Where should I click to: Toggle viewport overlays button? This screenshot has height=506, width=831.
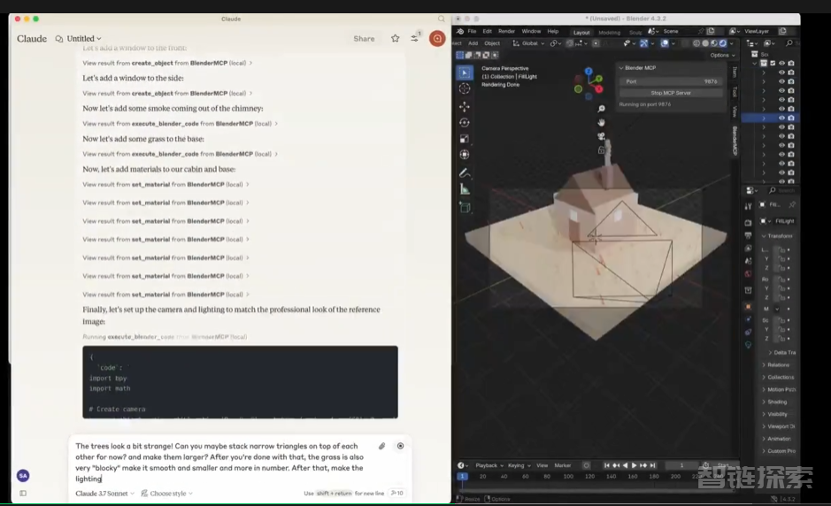665,43
